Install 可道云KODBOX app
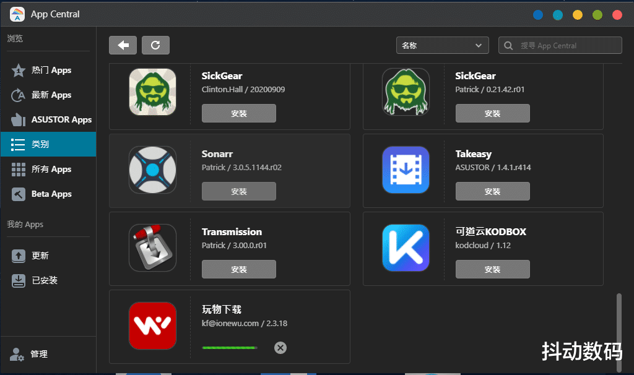The image size is (634, 375). click(x=492, y=269)
